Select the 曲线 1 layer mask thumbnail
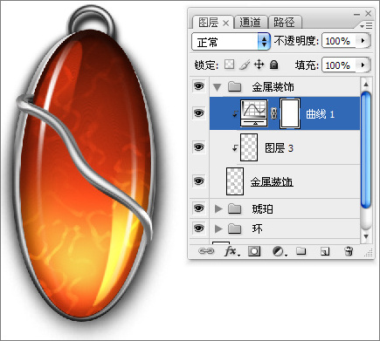The height and width of the screenshot is (341, 380). [x=290, y=113]
